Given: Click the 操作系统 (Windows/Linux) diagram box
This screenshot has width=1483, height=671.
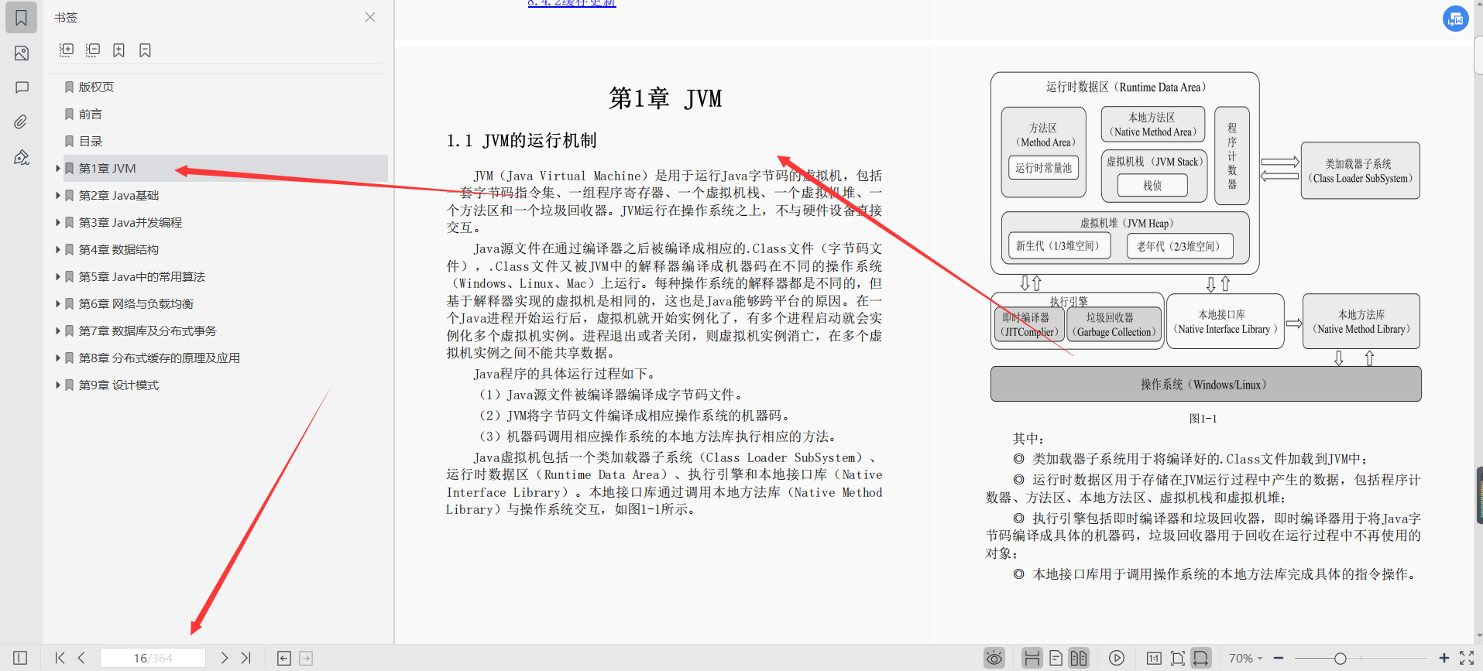Looking at the screenshot, I should [x=1206, y=384].
